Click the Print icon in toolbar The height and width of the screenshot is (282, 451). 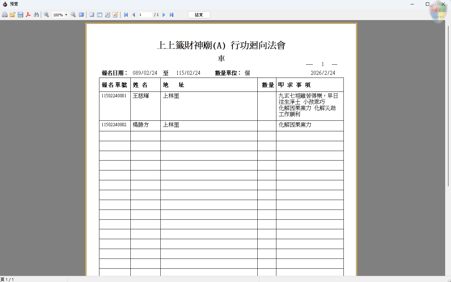pos(5,15)
